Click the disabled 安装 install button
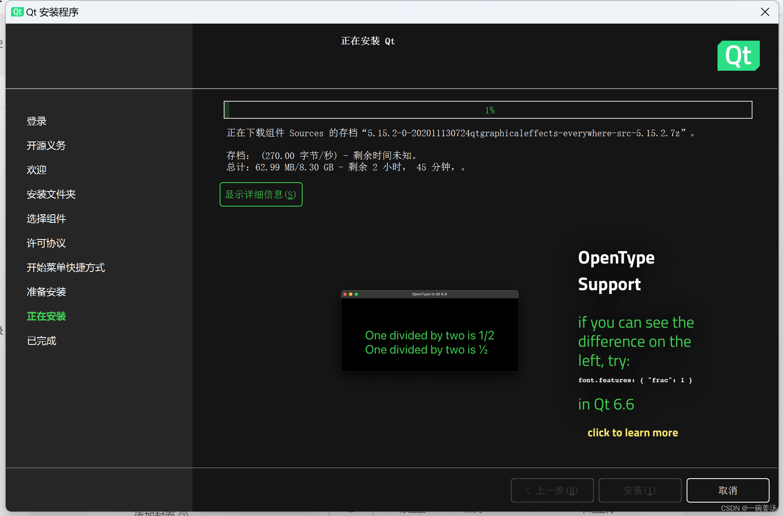This screenshot has height=516, width=783. [x=640, y=490]
